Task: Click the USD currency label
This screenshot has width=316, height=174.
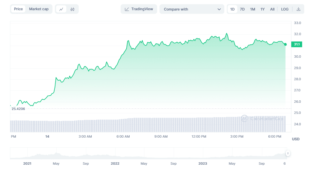Action: (x=295, y=139)
